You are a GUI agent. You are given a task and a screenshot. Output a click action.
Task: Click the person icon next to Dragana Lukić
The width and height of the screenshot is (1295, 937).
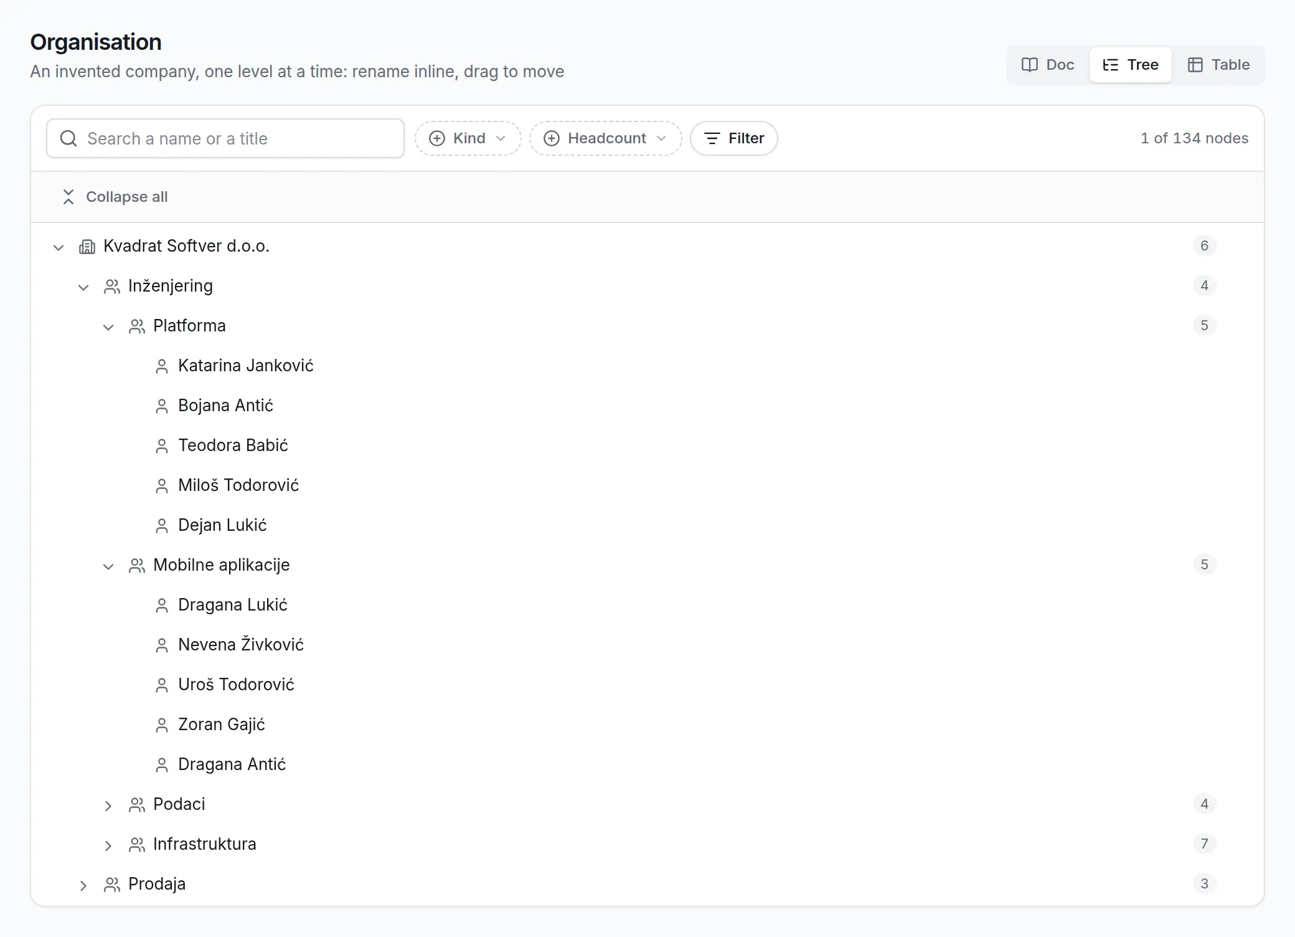point(162,606)
